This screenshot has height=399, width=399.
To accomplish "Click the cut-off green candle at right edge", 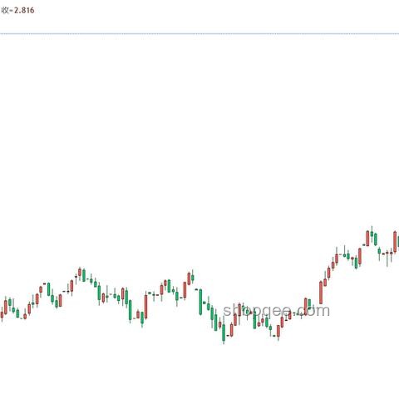I will tap(398, 242).
